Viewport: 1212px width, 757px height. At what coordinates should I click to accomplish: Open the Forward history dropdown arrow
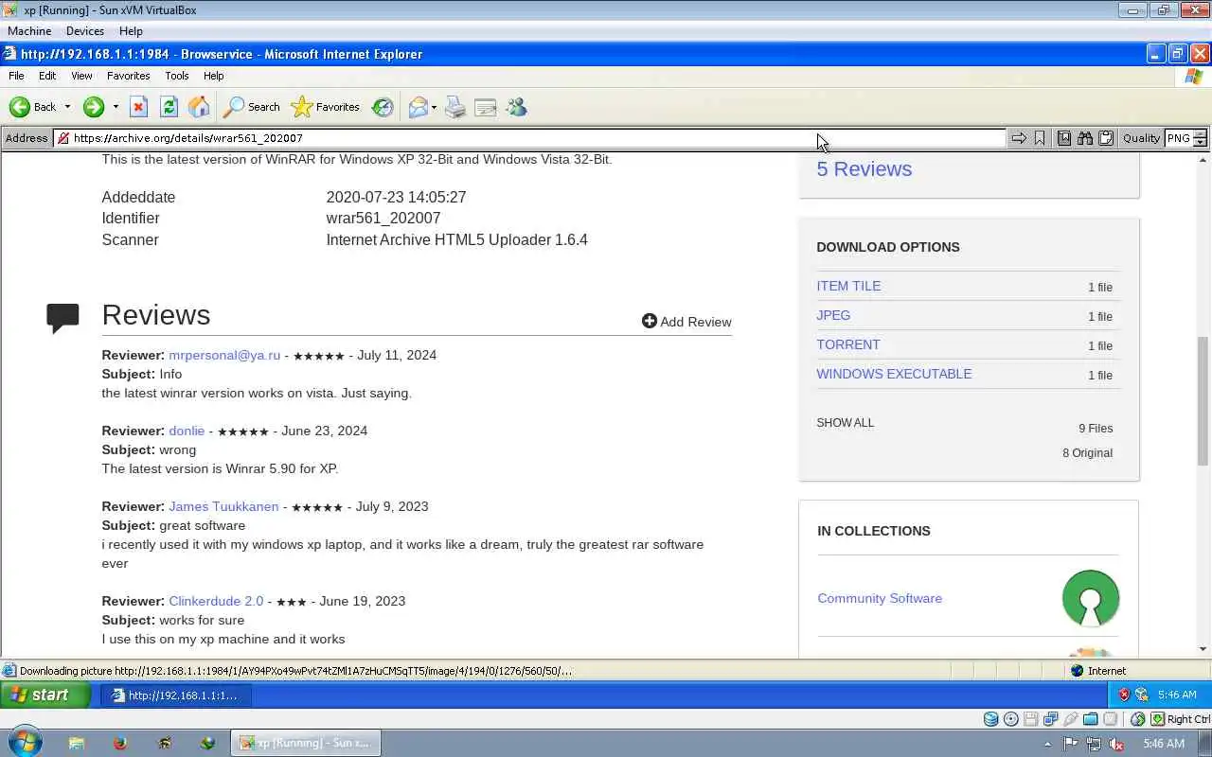pos(116,107)
